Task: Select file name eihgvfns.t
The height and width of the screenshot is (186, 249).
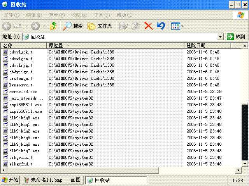Action: tap(21, 158)
